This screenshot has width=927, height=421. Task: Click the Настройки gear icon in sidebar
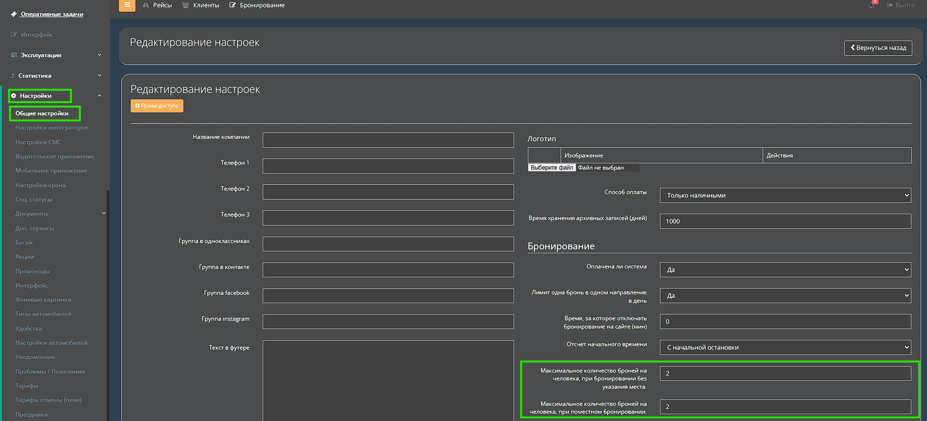click(14, 96)
